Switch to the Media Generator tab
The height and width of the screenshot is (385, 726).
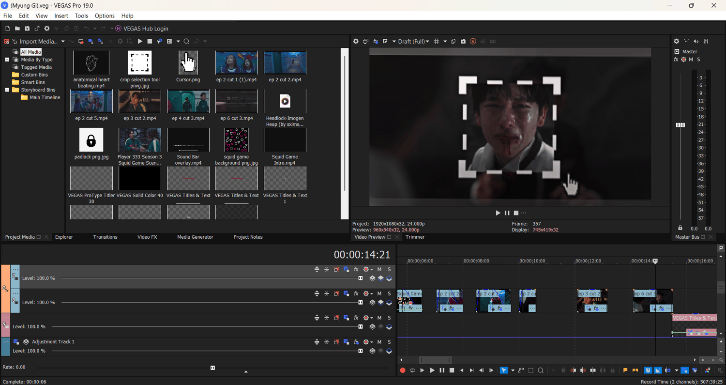[195, 237]
